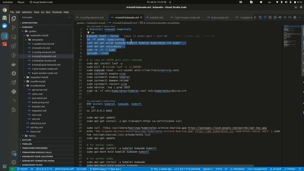Open Activities overview in the top bar

[8, 2]
